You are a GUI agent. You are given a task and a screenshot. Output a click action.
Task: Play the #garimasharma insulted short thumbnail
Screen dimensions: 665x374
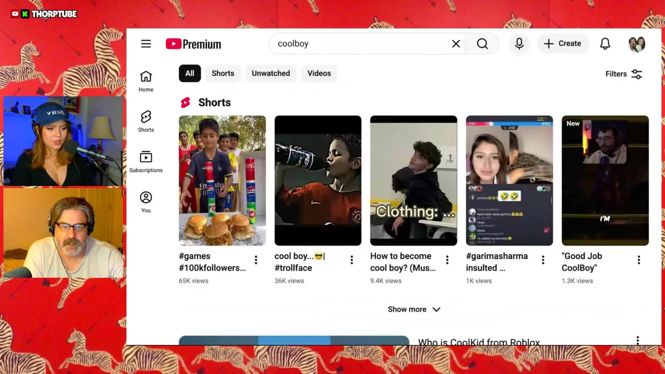(x=509, y=180)
